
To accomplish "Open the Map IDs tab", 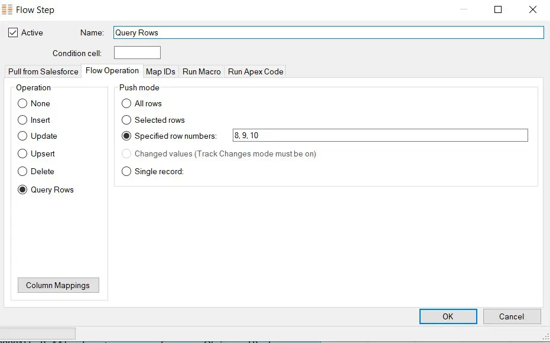I will coord(160,71).
